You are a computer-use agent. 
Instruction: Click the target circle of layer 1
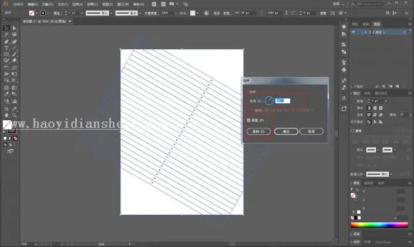(x=405, y=32)
